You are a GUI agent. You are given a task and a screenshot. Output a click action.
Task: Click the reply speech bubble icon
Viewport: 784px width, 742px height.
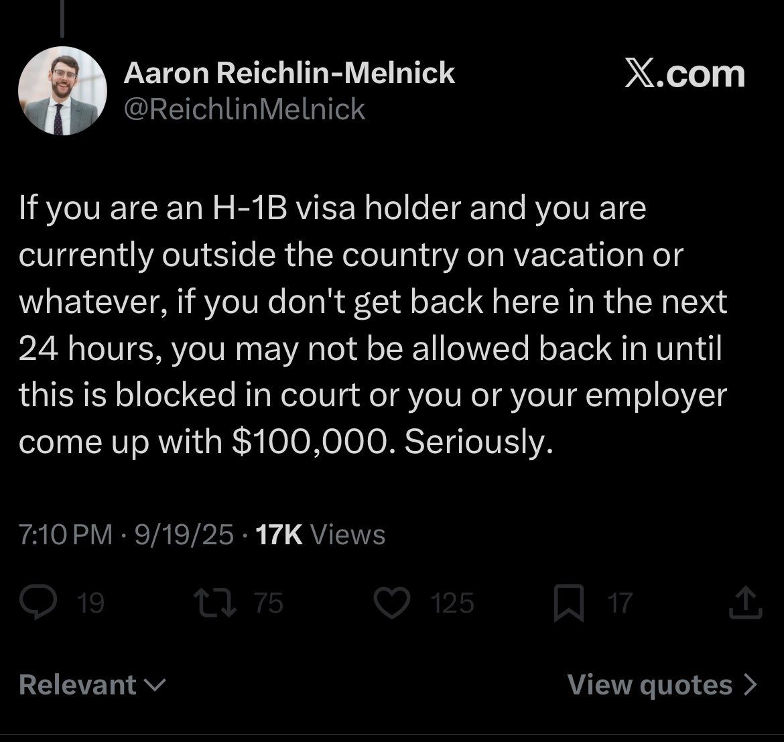[38, 602]
